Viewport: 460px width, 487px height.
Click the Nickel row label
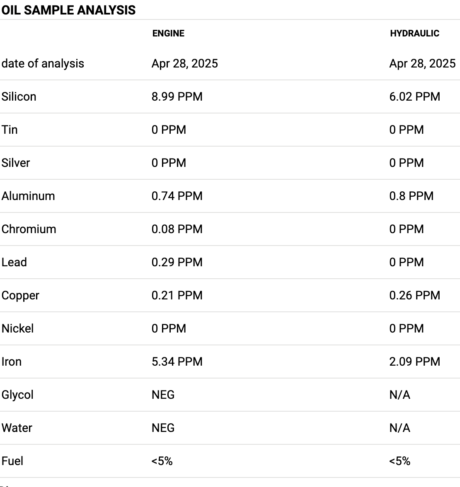coord(17,329)
